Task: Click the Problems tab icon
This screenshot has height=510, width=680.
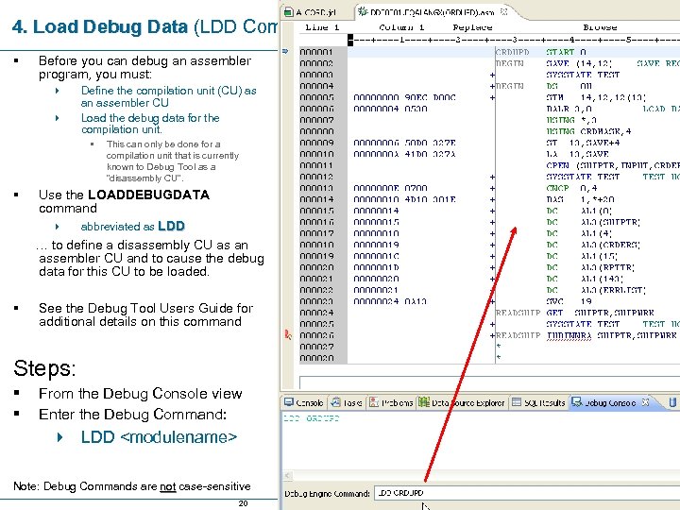Action: [x=374, y=402]
